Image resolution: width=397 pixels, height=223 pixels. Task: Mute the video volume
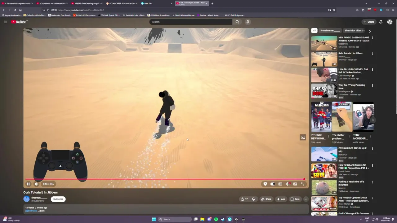coord(36,184)
